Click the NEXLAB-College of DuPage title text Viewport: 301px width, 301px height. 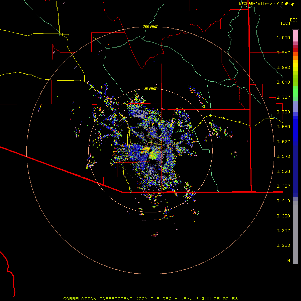coord(267,4)
